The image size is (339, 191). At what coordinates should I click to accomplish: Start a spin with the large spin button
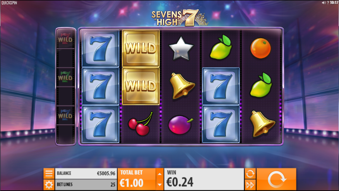point(276,179)
